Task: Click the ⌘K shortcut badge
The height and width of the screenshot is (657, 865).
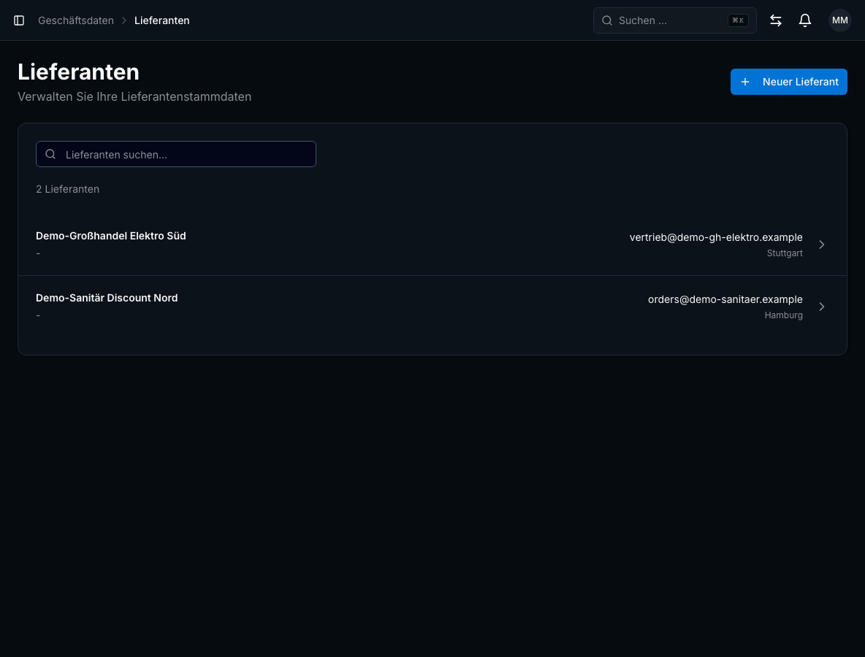Action: (x=738, y=20)
